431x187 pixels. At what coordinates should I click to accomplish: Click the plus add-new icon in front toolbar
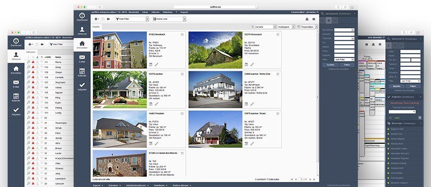click(96, 19)
